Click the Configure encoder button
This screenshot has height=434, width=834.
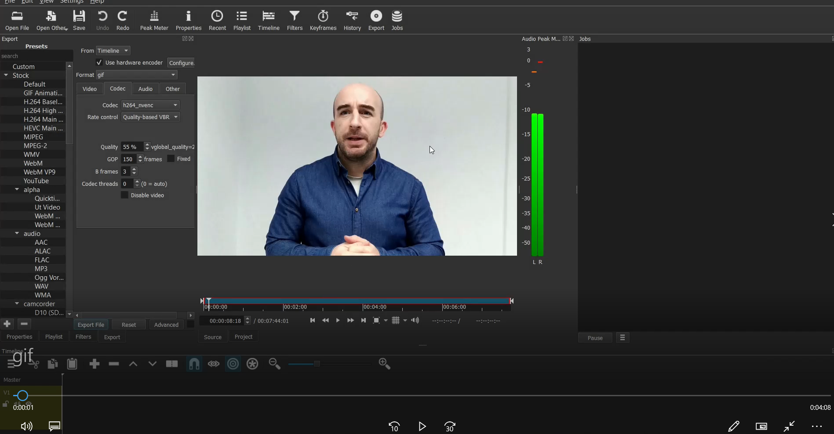click(181, 62)
